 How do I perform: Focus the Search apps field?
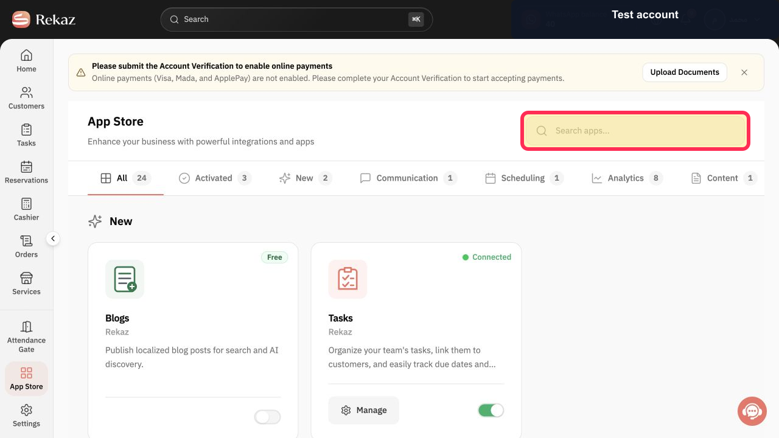[x=635, y=131]
